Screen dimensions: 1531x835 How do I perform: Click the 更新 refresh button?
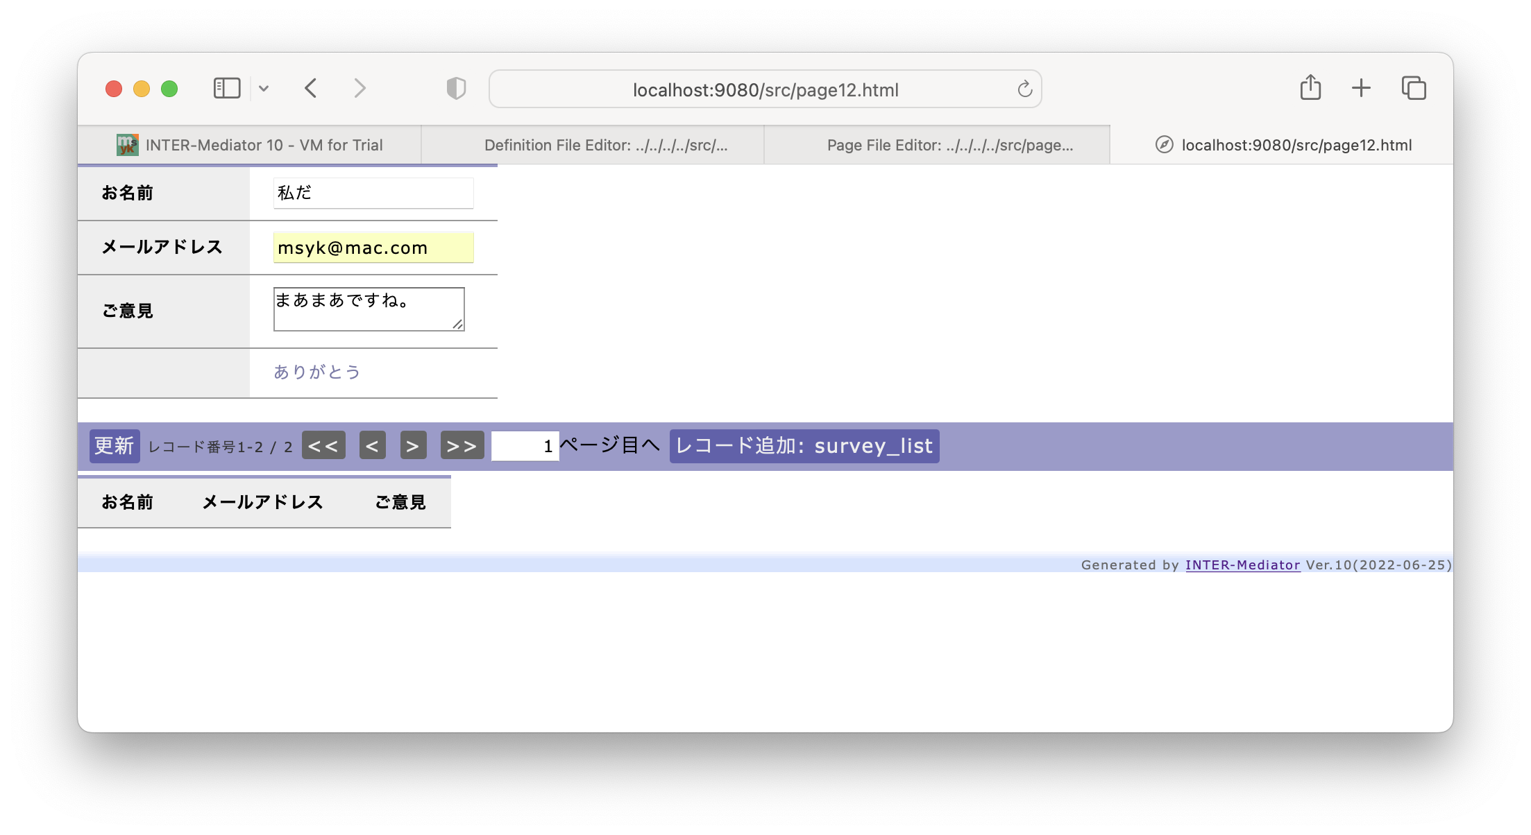115,446
